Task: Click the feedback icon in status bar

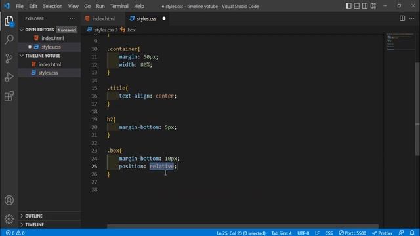Action: pos(401,233)
